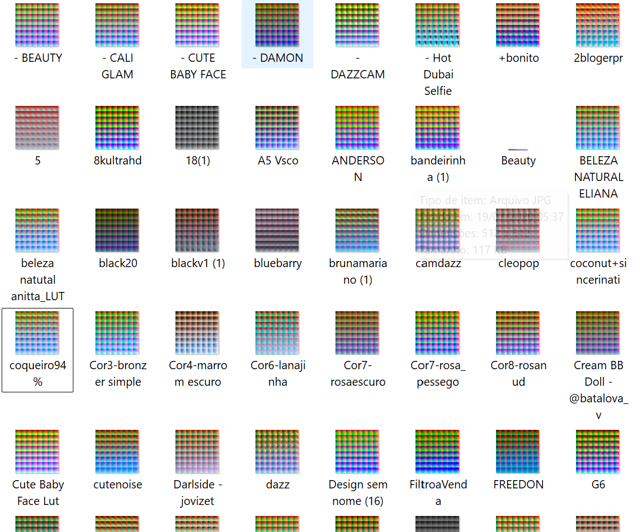Click the 'Darlside - jovizet' file icon
This screenshot has height=532, width=634.
coord(197,452)
